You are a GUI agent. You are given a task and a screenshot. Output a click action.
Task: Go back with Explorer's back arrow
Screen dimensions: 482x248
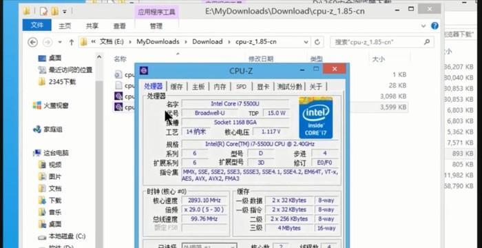point(32,42)
